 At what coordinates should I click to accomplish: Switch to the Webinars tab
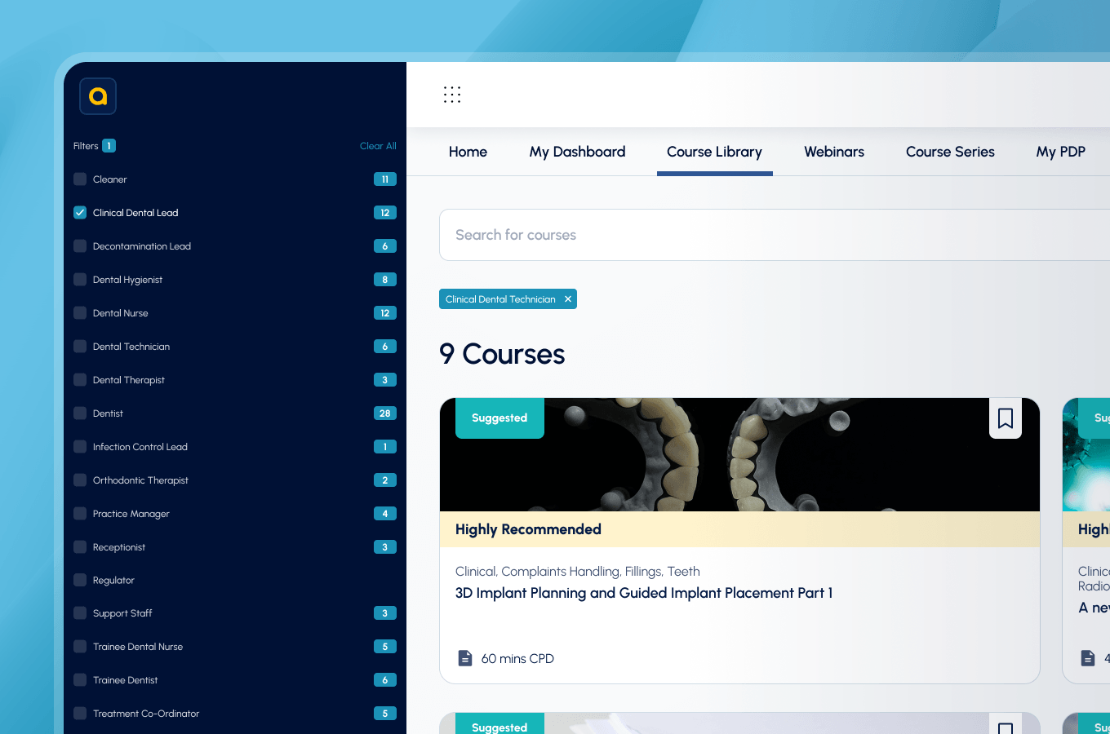pyautogui.click(x=834, y=152)
